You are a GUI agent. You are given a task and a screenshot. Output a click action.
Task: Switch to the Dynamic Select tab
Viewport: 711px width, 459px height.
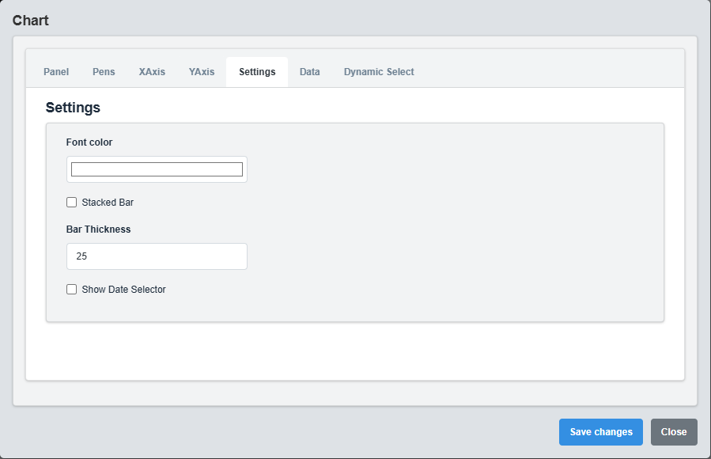click(379, 72)
